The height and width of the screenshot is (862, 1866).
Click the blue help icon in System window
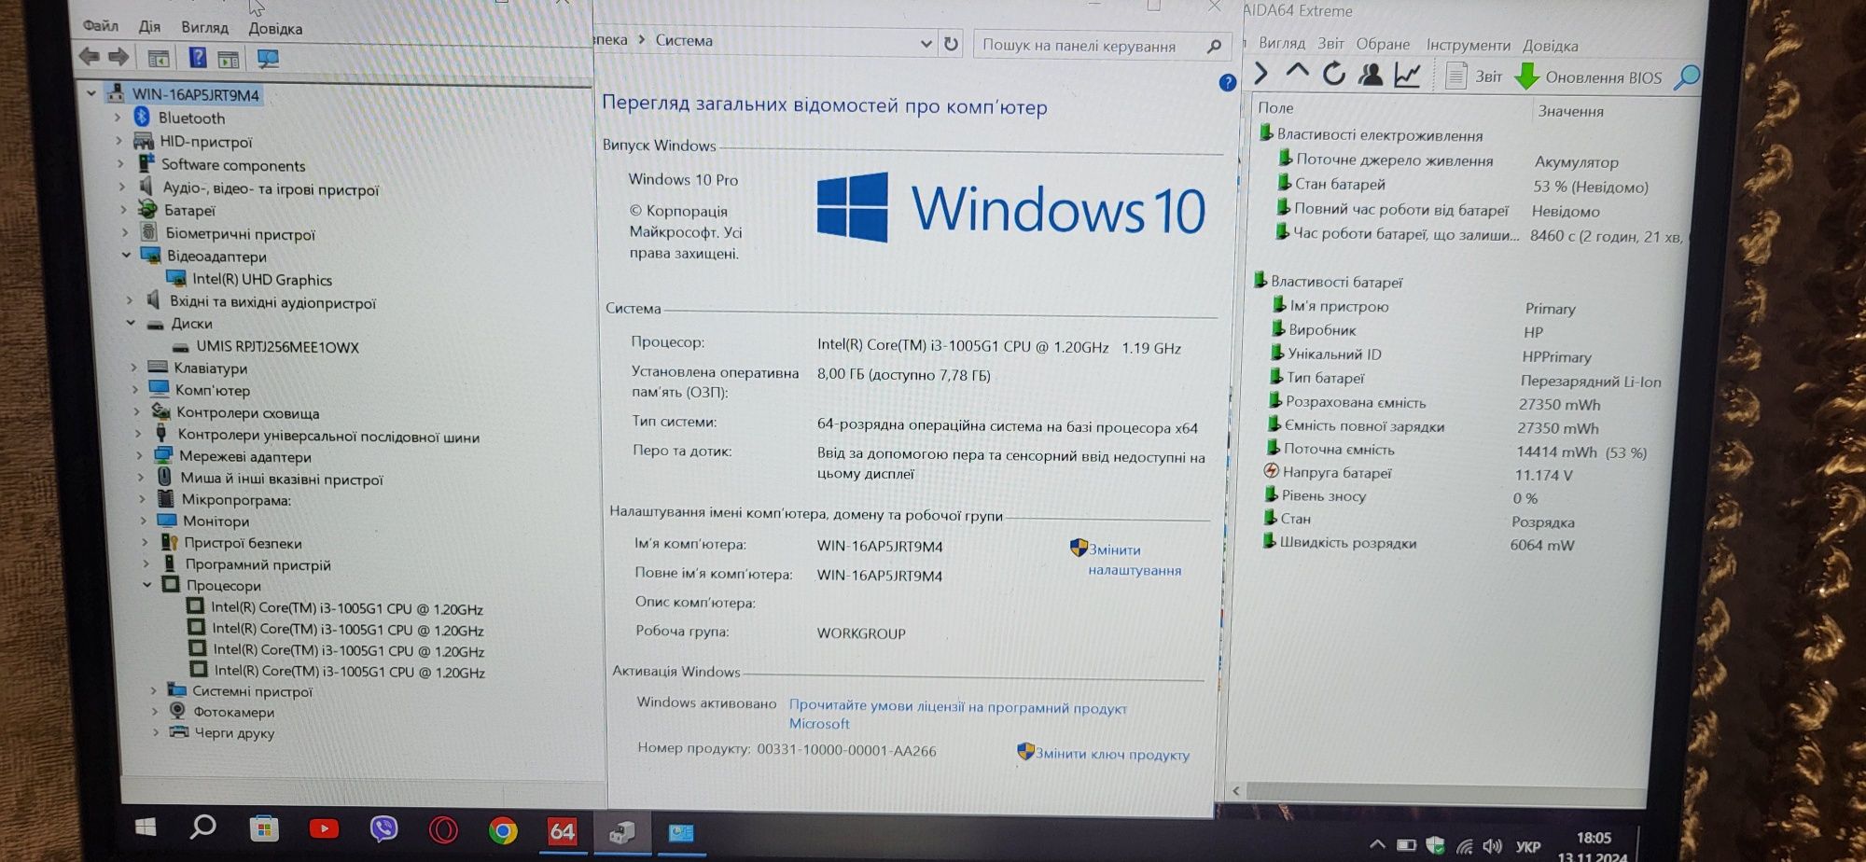click(1227, 82)
